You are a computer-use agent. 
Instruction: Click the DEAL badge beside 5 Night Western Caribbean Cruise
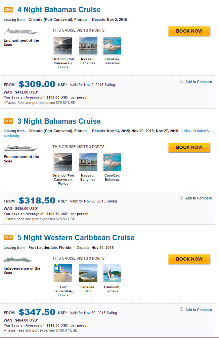click(x=9, y=237)
